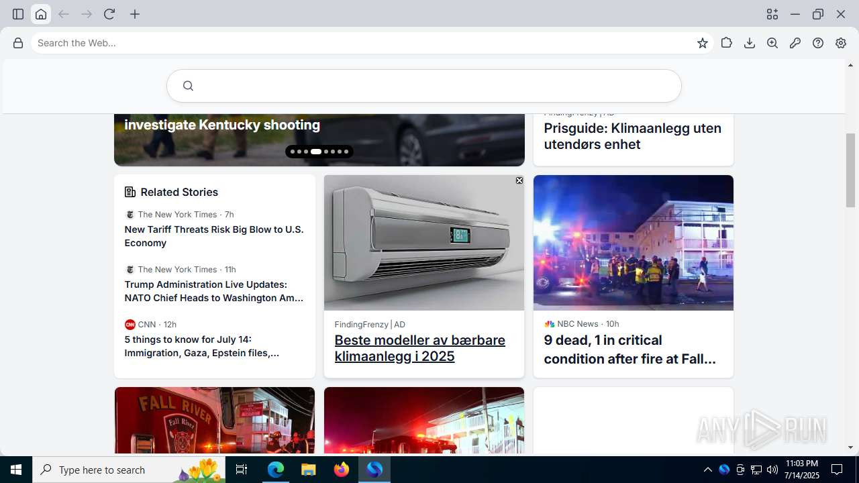
Task: Open 'Beste modeller av bærbare klimaanlegg' link
Action: [420, 348]
